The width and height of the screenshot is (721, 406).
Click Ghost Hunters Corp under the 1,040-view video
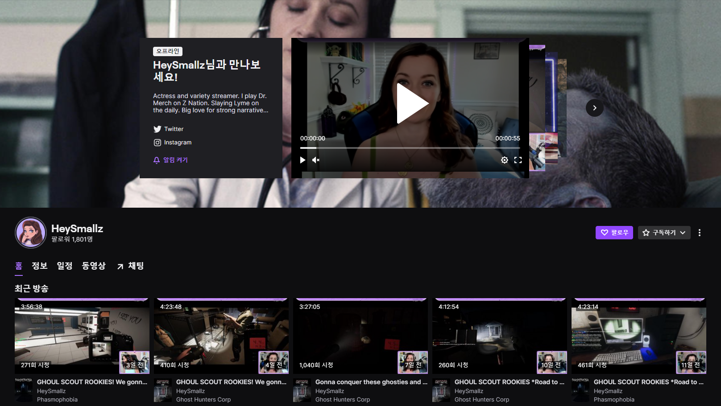(343, 400)
